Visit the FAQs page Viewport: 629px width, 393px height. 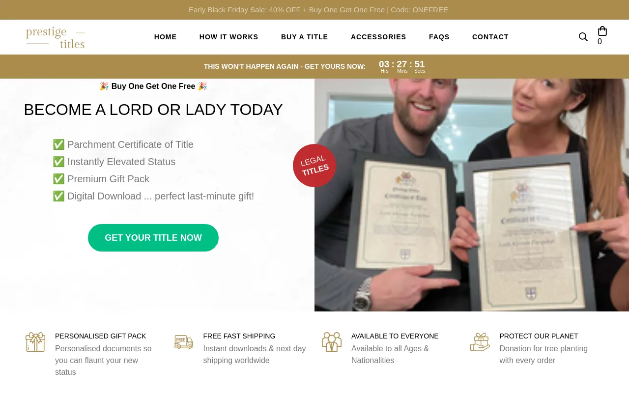(439, 37)
